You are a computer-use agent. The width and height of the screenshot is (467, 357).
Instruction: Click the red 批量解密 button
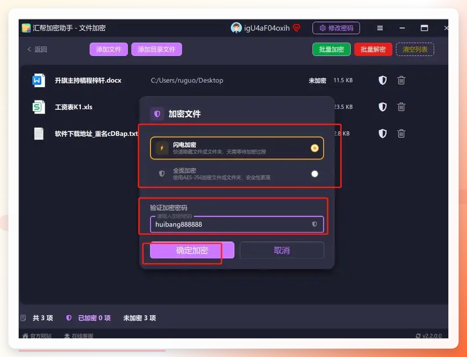click(373, 49)
